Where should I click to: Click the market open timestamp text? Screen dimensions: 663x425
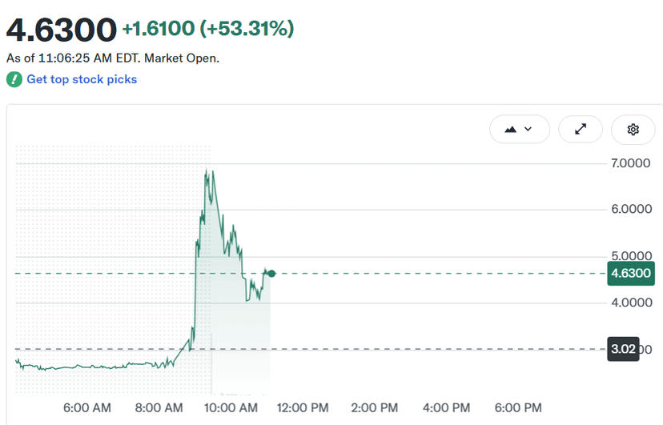click(x=113, y=58)
